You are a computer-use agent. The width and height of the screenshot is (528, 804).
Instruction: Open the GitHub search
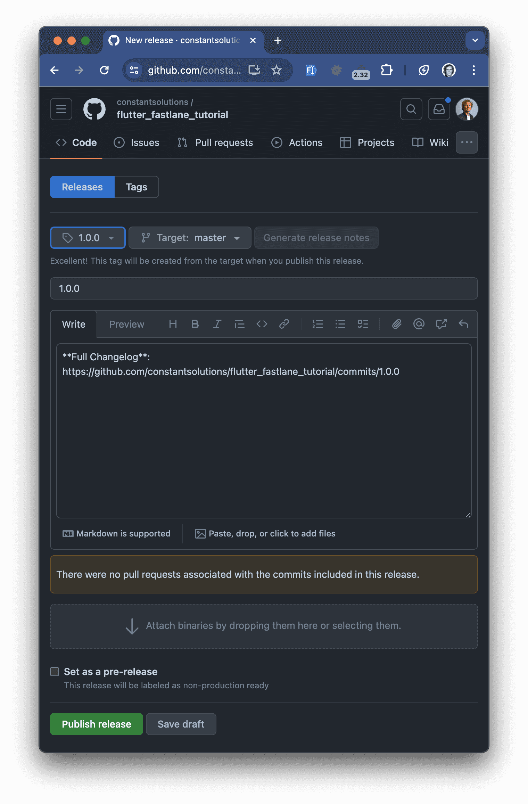(x=411, y=109)
